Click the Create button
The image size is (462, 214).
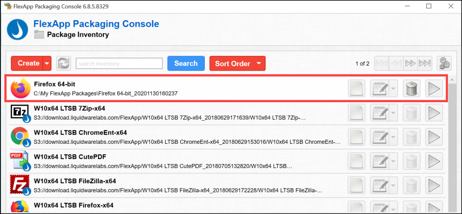coord(27,64)
